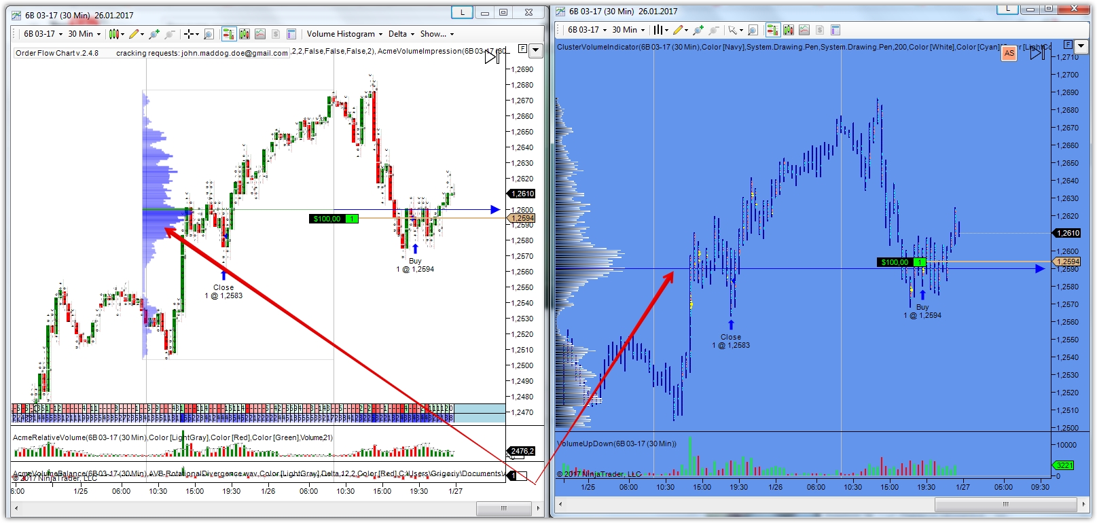Click the skip-to-latest-bar arrow in right chart
This screenshot has height=523, width=1097.
(x=1037, y=52)
